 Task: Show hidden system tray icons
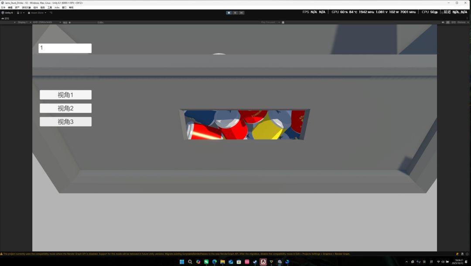tap(407, 262)
